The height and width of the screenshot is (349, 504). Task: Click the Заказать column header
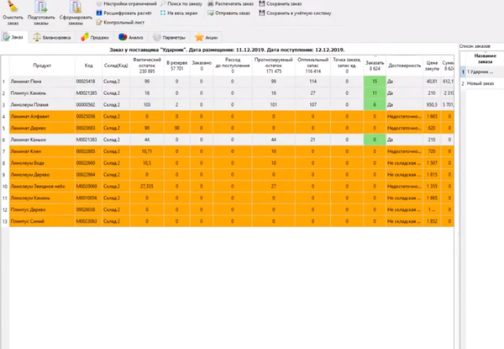coord(375,66)
